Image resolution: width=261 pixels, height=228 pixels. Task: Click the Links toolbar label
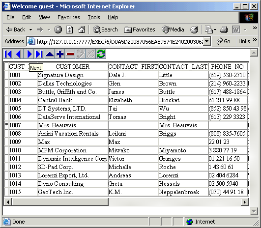coord(244,41)
